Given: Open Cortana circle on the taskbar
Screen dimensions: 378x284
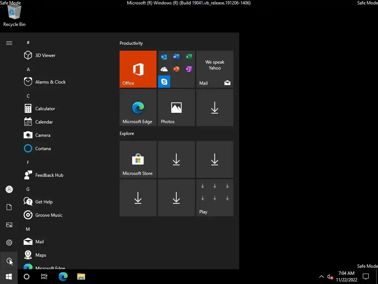Looking at the screenshot, I should 27,277.
